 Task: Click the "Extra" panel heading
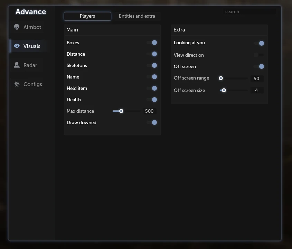pyautogui.click(x=179, y=30)
